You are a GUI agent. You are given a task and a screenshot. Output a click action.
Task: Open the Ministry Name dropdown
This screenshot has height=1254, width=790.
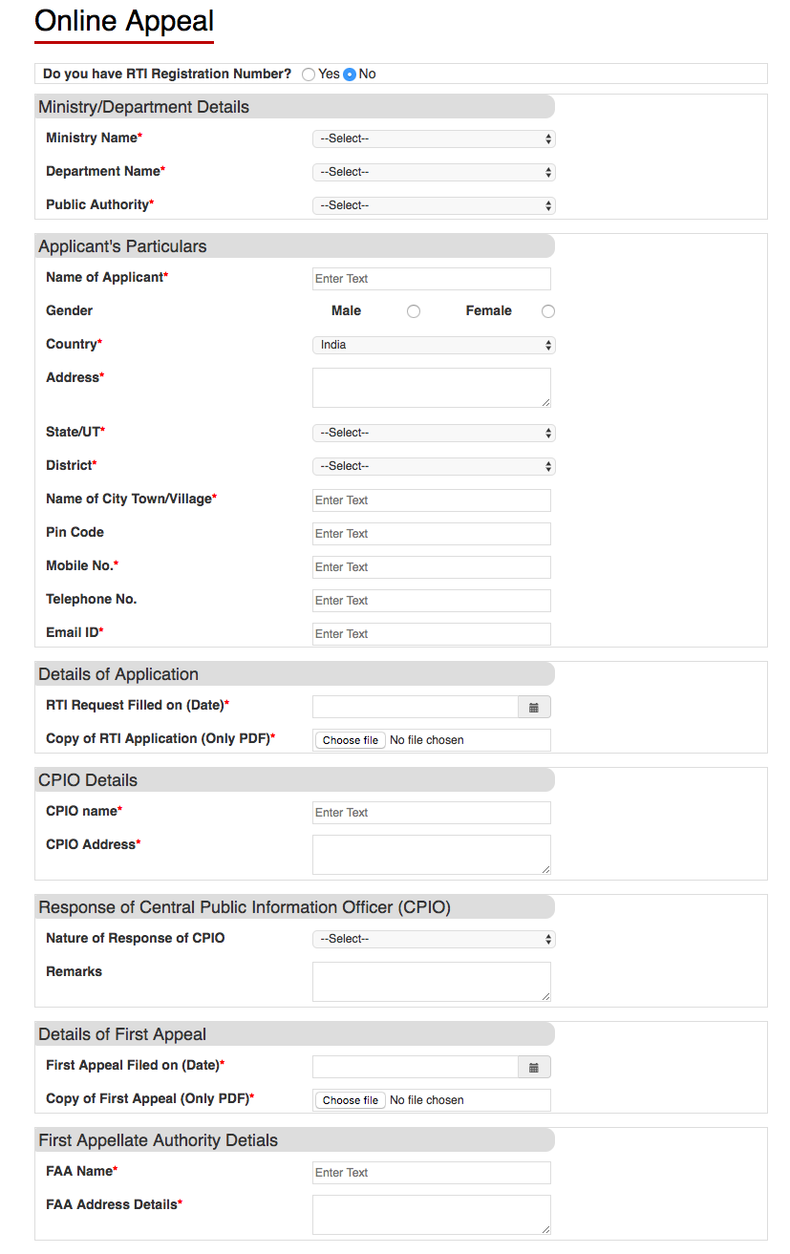(434, 139)
